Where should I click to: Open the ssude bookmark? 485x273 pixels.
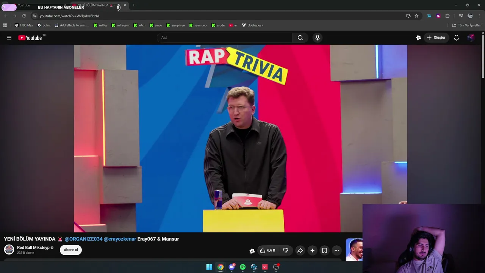pyautogui.click(x=218, y=25)
